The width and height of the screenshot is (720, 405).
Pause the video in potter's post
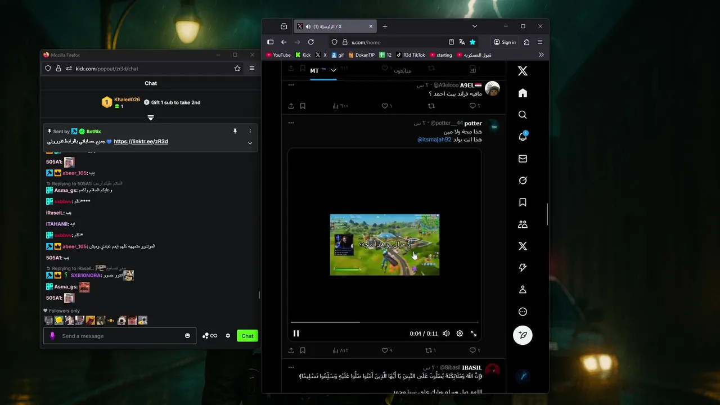tap(296, 334)
